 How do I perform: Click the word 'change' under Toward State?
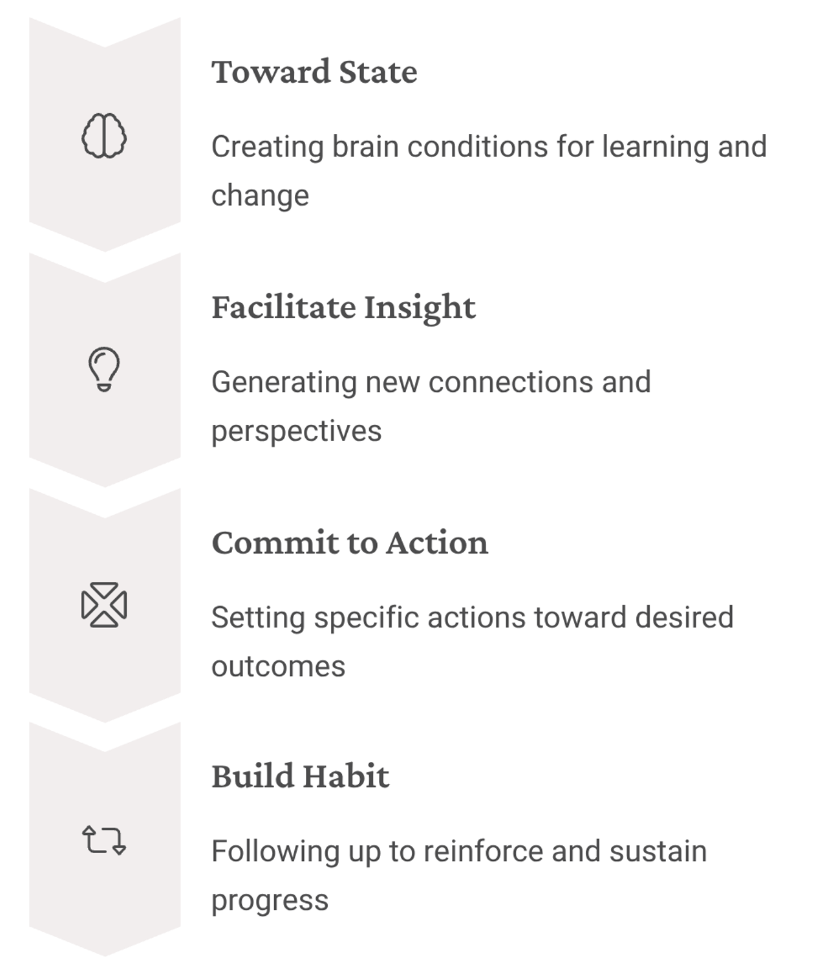click(260, 196)
